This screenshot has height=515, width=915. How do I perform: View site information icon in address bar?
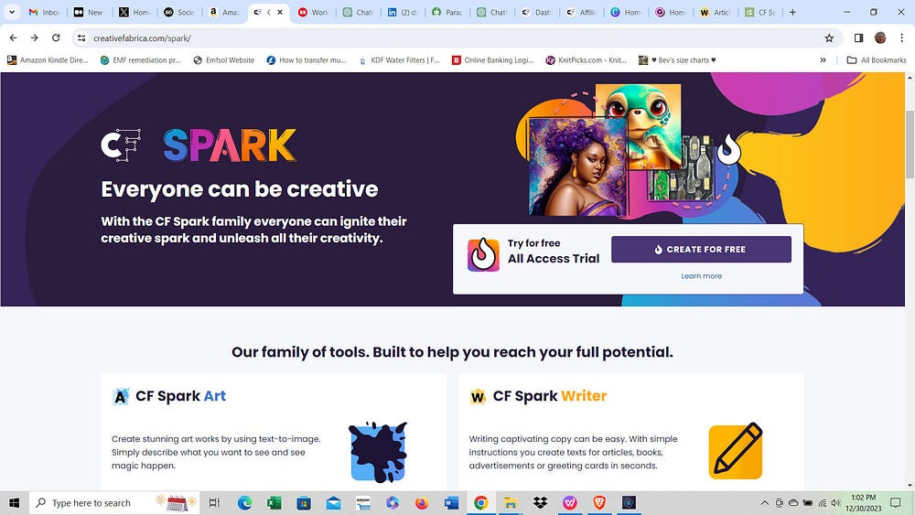[x=81, y=38]
